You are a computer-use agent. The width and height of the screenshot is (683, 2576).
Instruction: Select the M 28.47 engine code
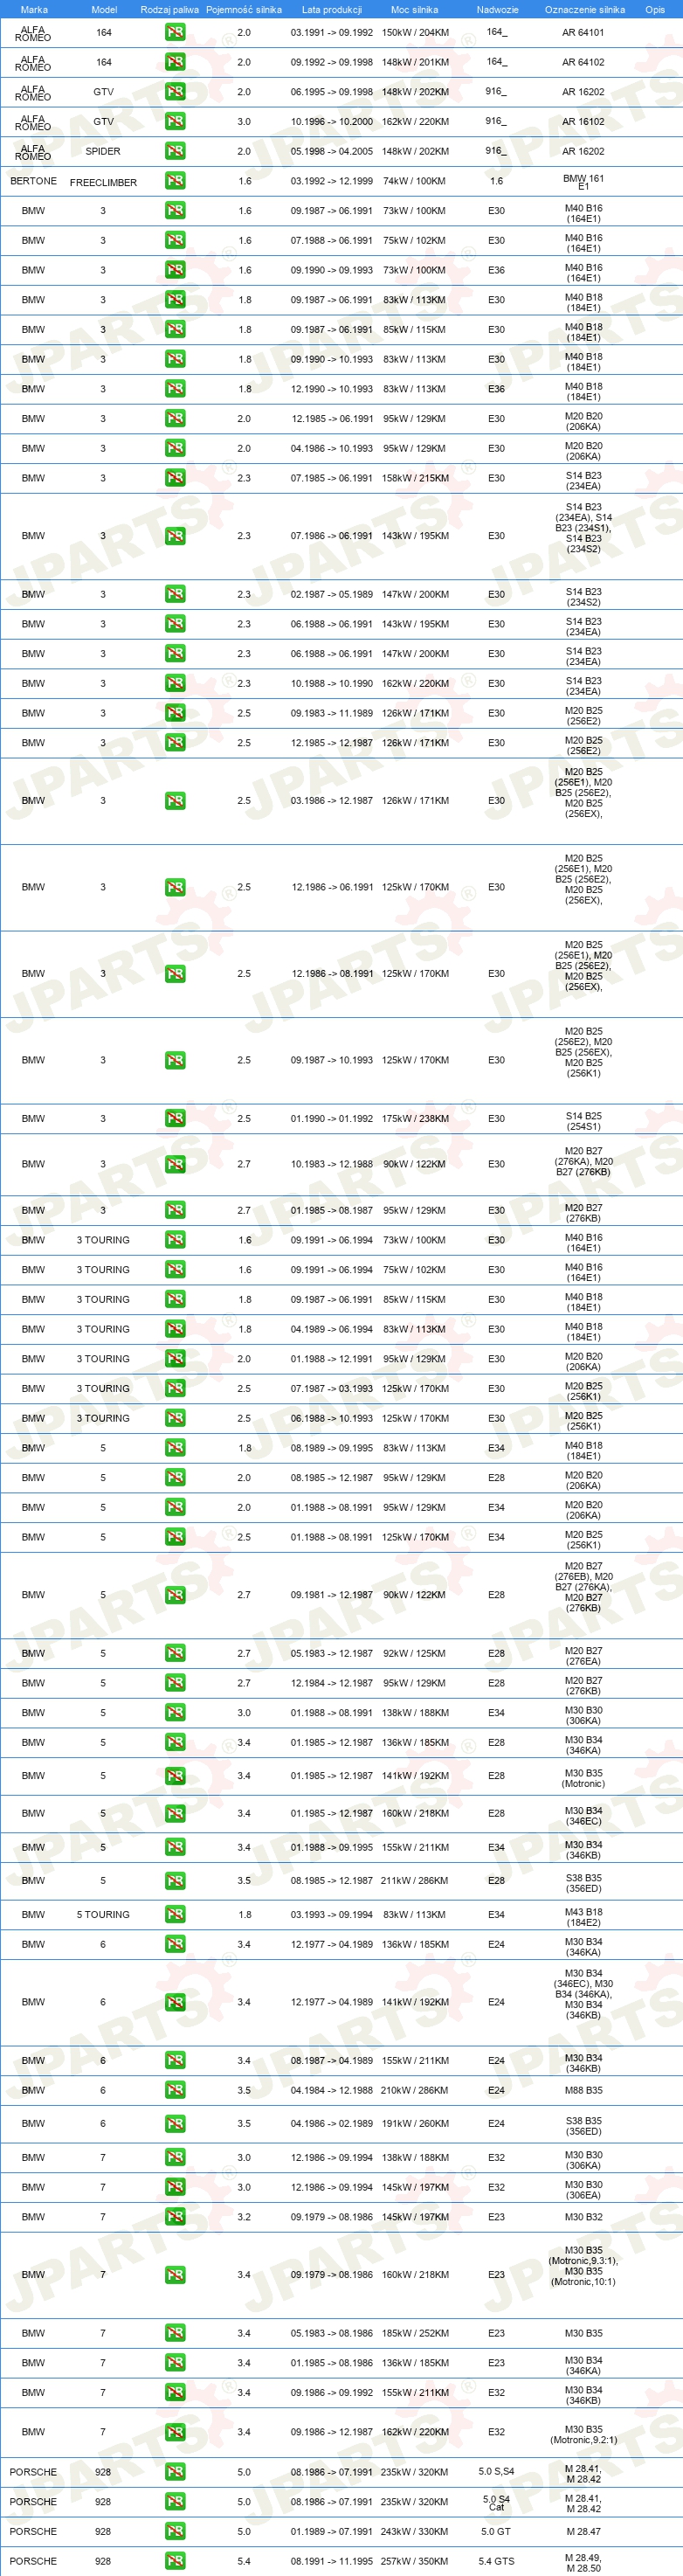(x=583, y=2531)
